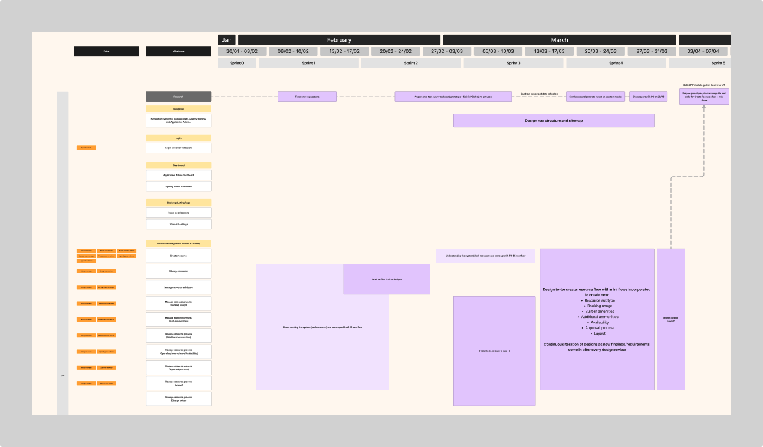Click the "Interim design handoff?" purple note
Image resolution: width=763 pixels, height=447 pixels.
click(670, 319)
